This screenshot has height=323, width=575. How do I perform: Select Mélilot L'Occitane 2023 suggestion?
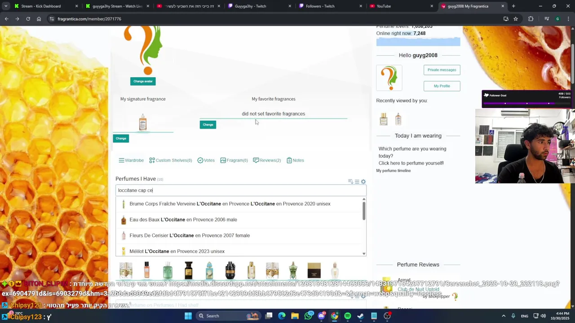pyautogui.click(x=239, y=251)
